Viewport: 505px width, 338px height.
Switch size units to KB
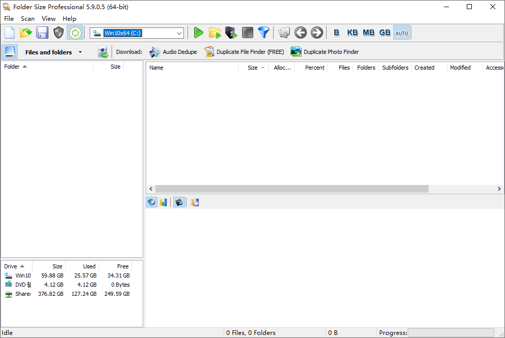(x=352, y=33)
